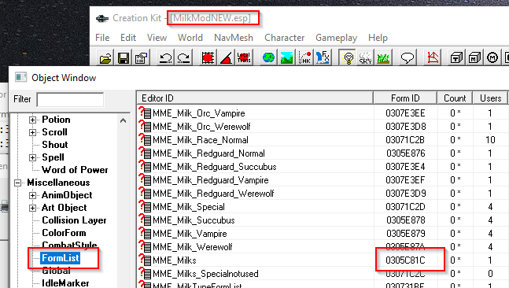Click the cube T toolbar icon
509x288 pixels.
(x=456, y=58)
